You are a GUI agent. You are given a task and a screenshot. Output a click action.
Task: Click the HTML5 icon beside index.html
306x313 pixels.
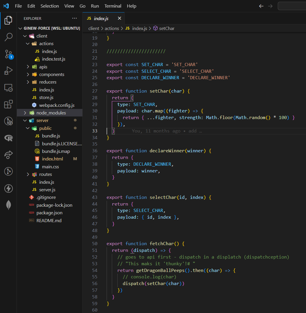pos(37,159)
